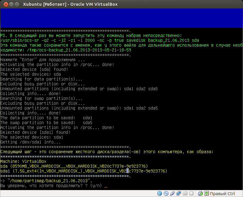Click 'Selected device [sda1] found!' line
Screen dimensions: 243x197
(x=35, y=133)
